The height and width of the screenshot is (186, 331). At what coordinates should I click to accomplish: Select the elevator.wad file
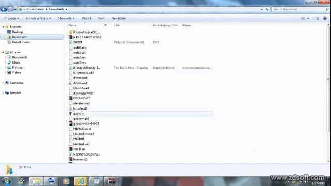point(81,103)
